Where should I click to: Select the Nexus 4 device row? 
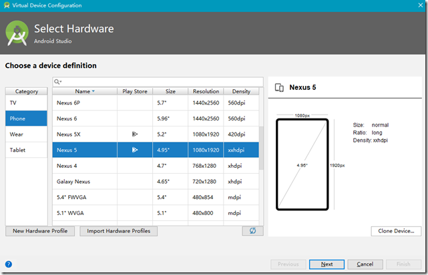[156, 166]
